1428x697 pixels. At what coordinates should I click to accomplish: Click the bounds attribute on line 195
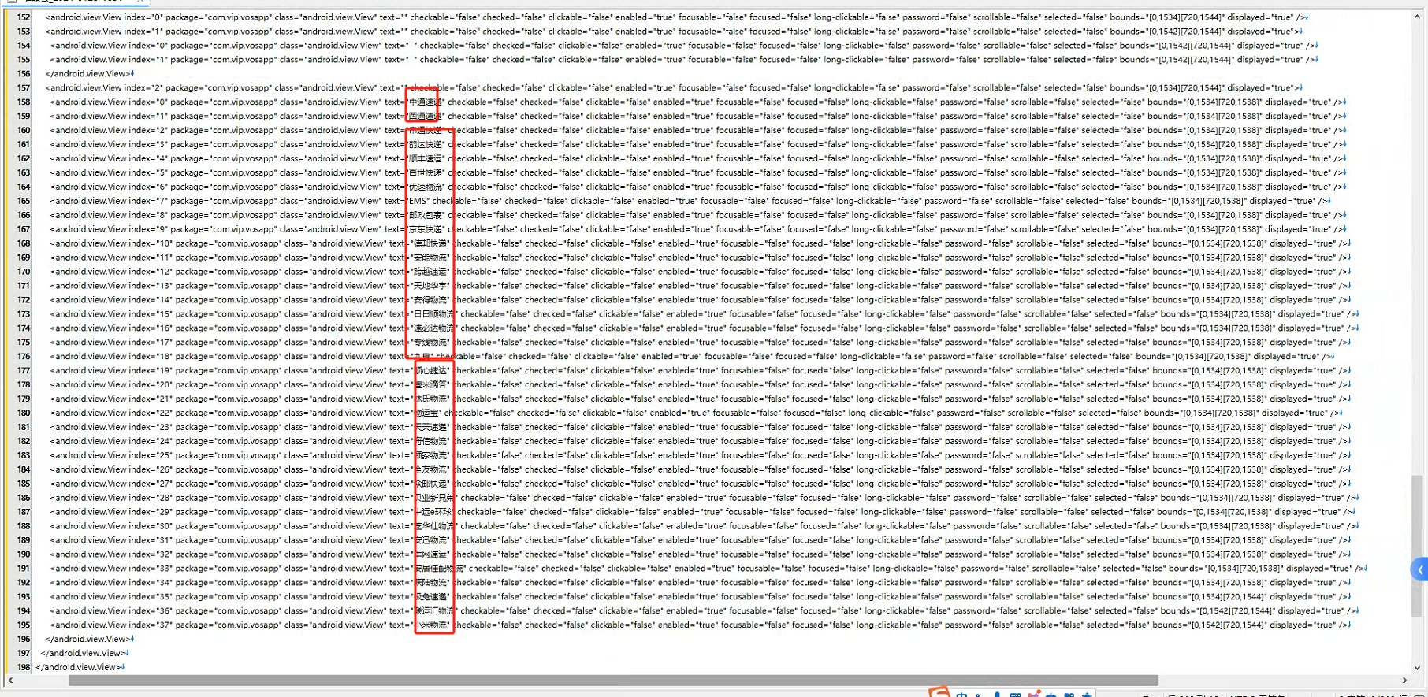point(1209,625)
